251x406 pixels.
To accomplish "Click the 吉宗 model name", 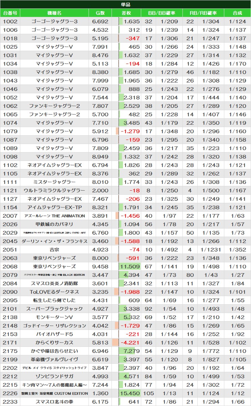I will [54, 249].
